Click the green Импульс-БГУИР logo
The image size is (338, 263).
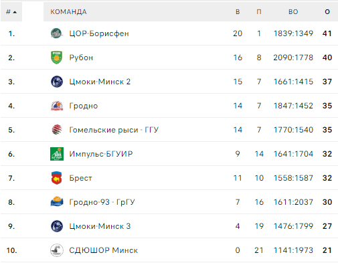tap(57, 154)
